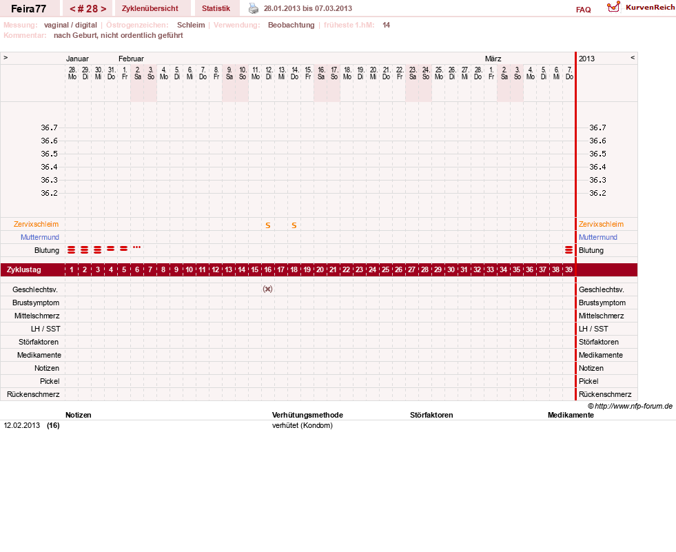
Task: Select cycle day 16 in Zyklustag bar
Action: click(268, 269)
